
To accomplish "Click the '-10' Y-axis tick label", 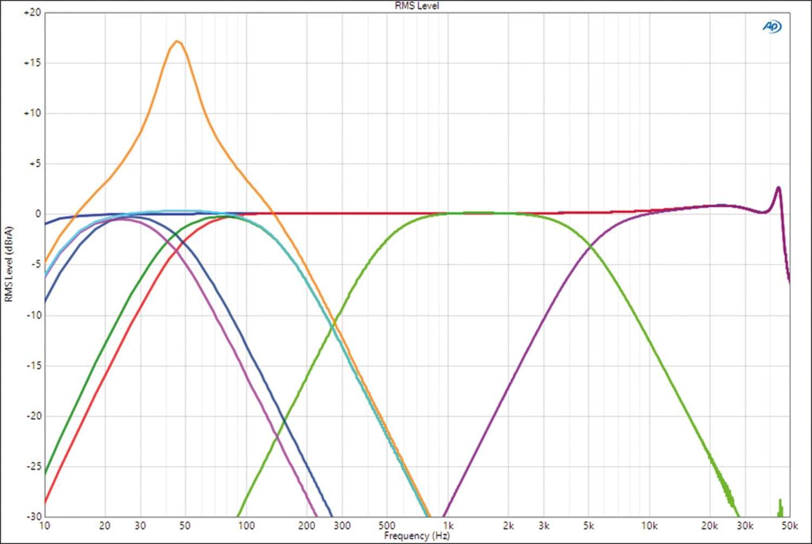I will click(33, 315).
